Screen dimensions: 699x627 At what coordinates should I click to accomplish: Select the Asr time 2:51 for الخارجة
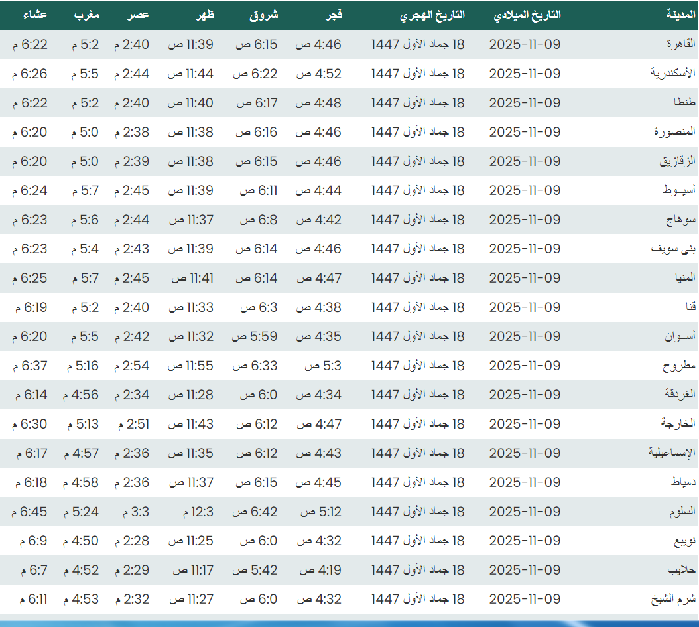click(132, 424)
